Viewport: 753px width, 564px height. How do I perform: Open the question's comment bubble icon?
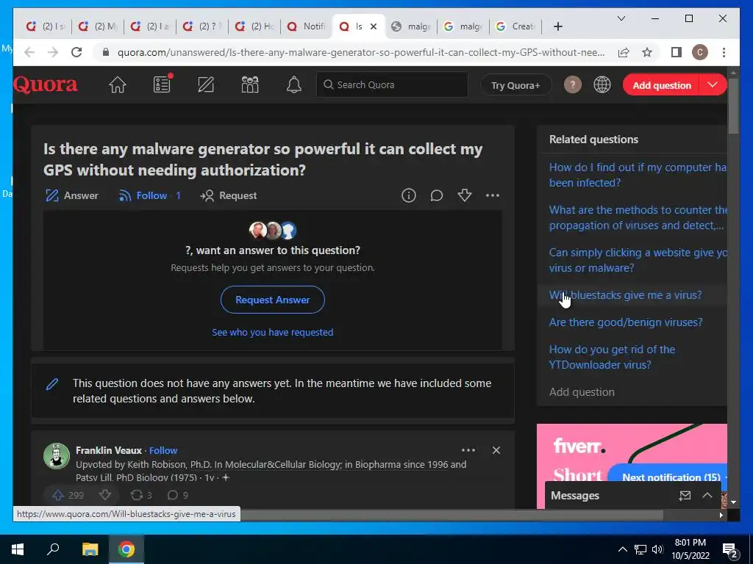437,195
